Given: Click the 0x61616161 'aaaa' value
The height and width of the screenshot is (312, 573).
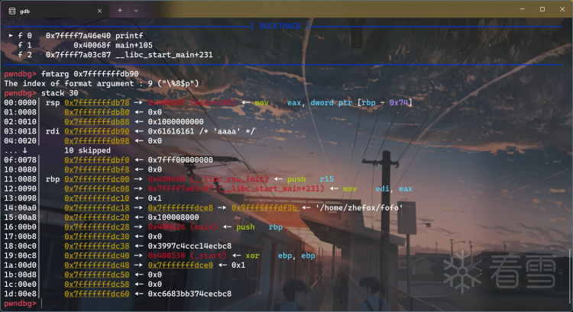Looking at the screenshot, I should tap(202, 131).
